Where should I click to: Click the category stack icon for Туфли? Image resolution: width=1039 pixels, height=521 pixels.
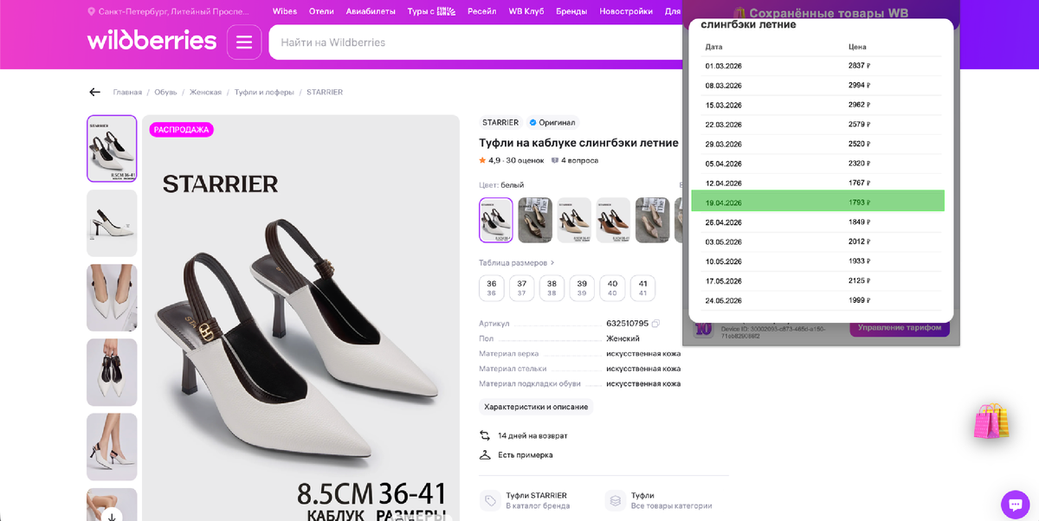[x=615, y=500]
